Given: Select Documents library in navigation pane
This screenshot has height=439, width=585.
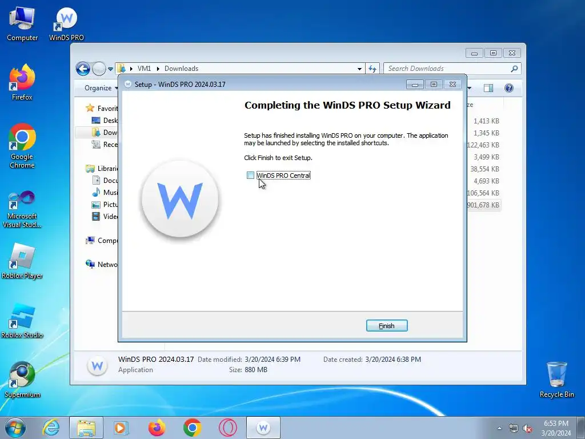Looking at the screenshot, I should 105,180.
